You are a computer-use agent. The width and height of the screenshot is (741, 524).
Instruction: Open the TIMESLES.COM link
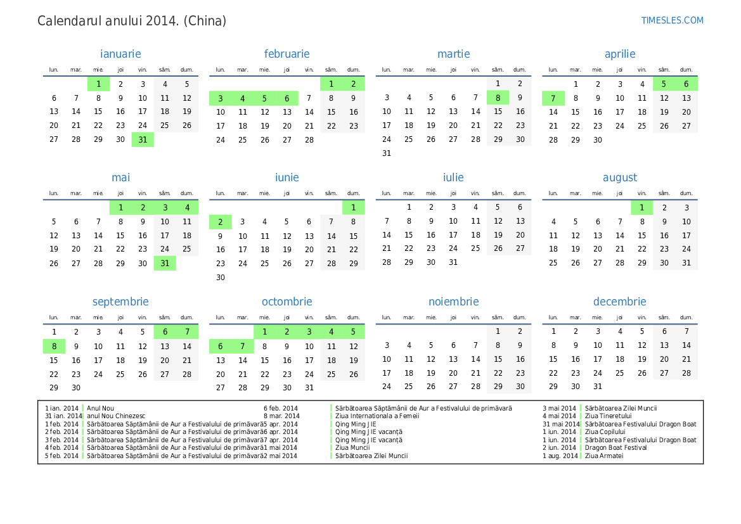(672, 20)
